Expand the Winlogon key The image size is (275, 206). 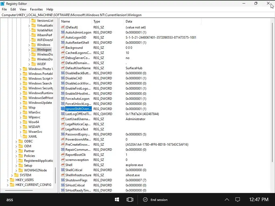pyautogui.click(x=29, y=50)
